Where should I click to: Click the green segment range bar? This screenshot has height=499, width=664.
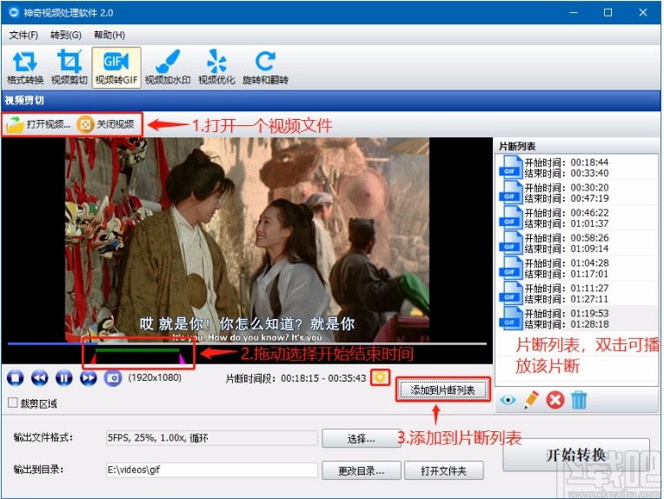[137, 350]
